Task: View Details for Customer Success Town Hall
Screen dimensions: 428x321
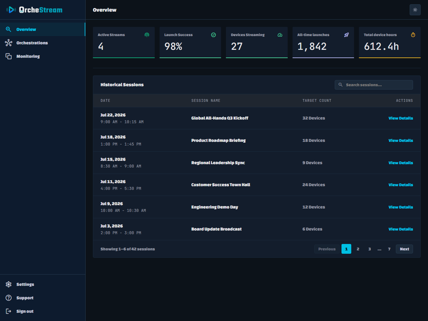Action: [400, 185]
